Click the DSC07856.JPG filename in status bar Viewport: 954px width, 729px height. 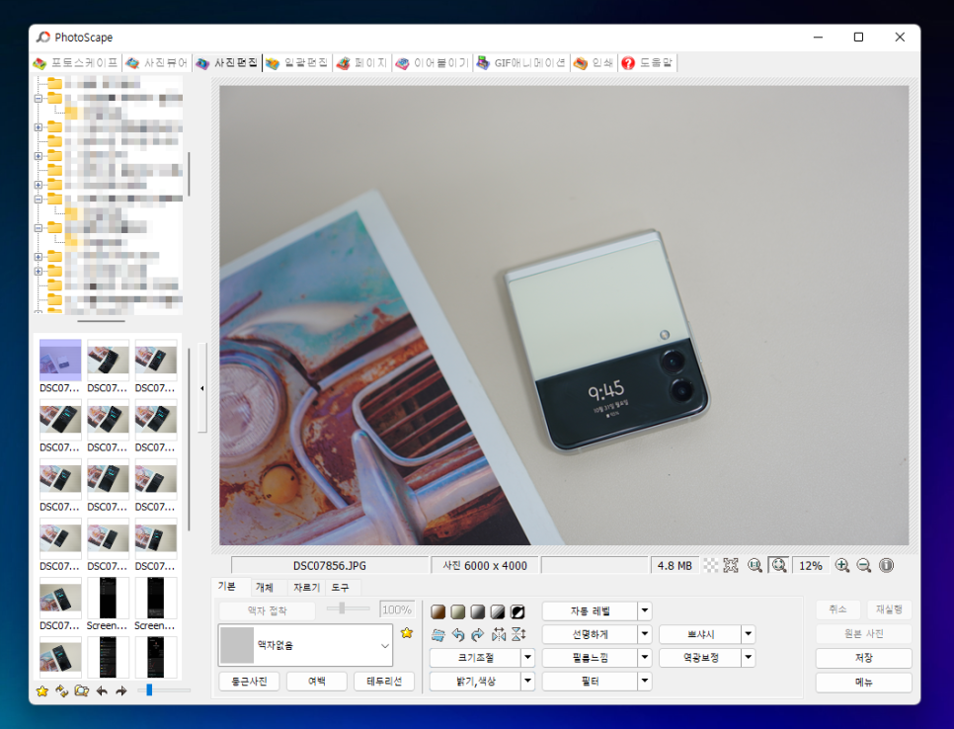329,566
